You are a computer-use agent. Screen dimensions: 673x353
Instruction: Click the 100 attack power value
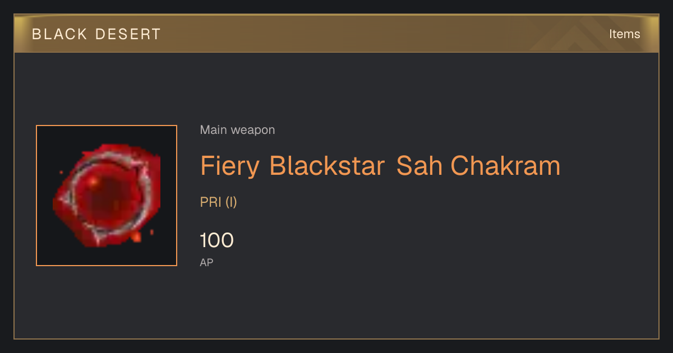pos(217,240)
